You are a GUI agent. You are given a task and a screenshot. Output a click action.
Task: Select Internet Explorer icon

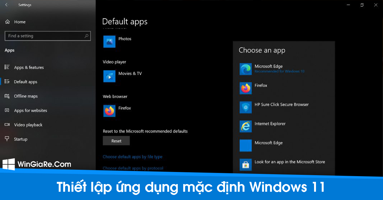[246, 126]
